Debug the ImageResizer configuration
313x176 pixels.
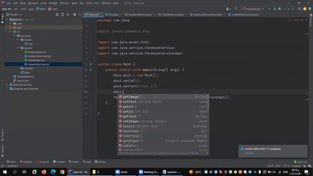[275, 9]
